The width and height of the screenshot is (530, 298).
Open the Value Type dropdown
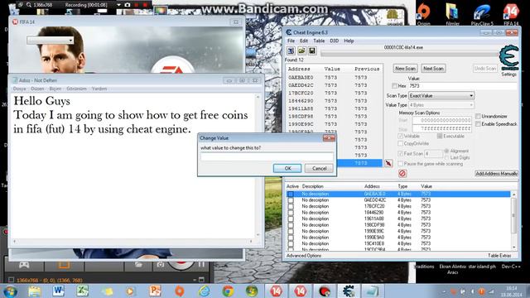point(441,105)
